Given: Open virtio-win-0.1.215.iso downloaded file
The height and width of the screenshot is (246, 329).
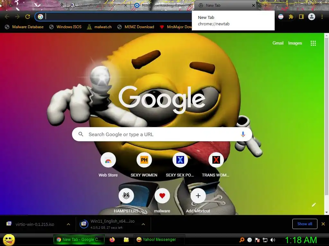Looking at the screenshot, I should (35, 224).
